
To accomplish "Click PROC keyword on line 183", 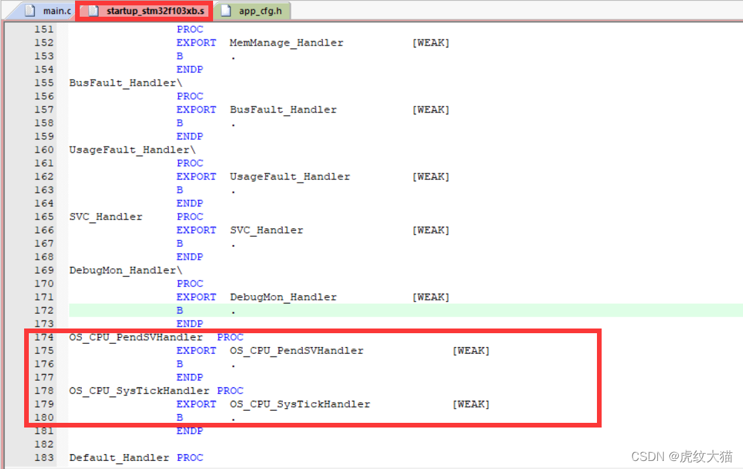I will [190, 458].
